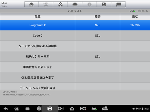150x112 pixels.
Task: Click SZL in the 舵角センサー同期 row
Action: (97, 57)
